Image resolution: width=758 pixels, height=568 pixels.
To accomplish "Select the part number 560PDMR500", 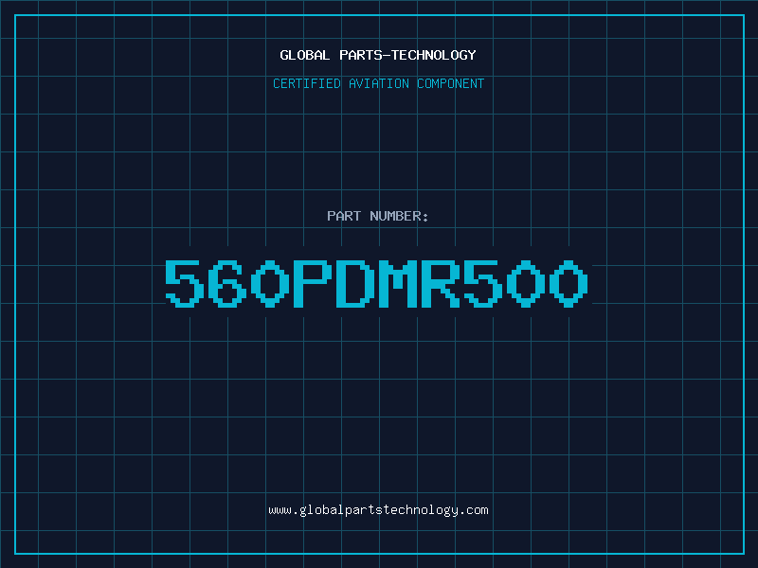I will tap(376, 283).
